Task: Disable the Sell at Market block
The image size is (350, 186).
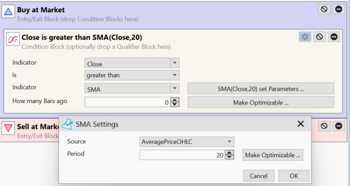Action: click(324, 126)
